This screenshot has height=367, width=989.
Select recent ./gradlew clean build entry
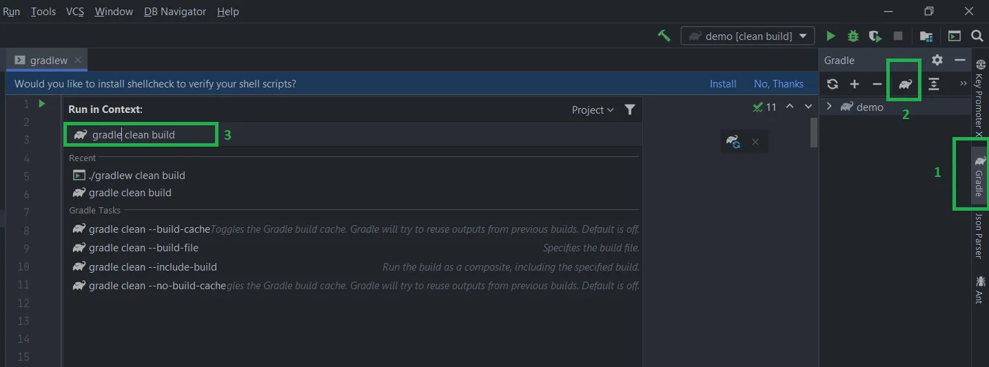[x=352, y=175]
